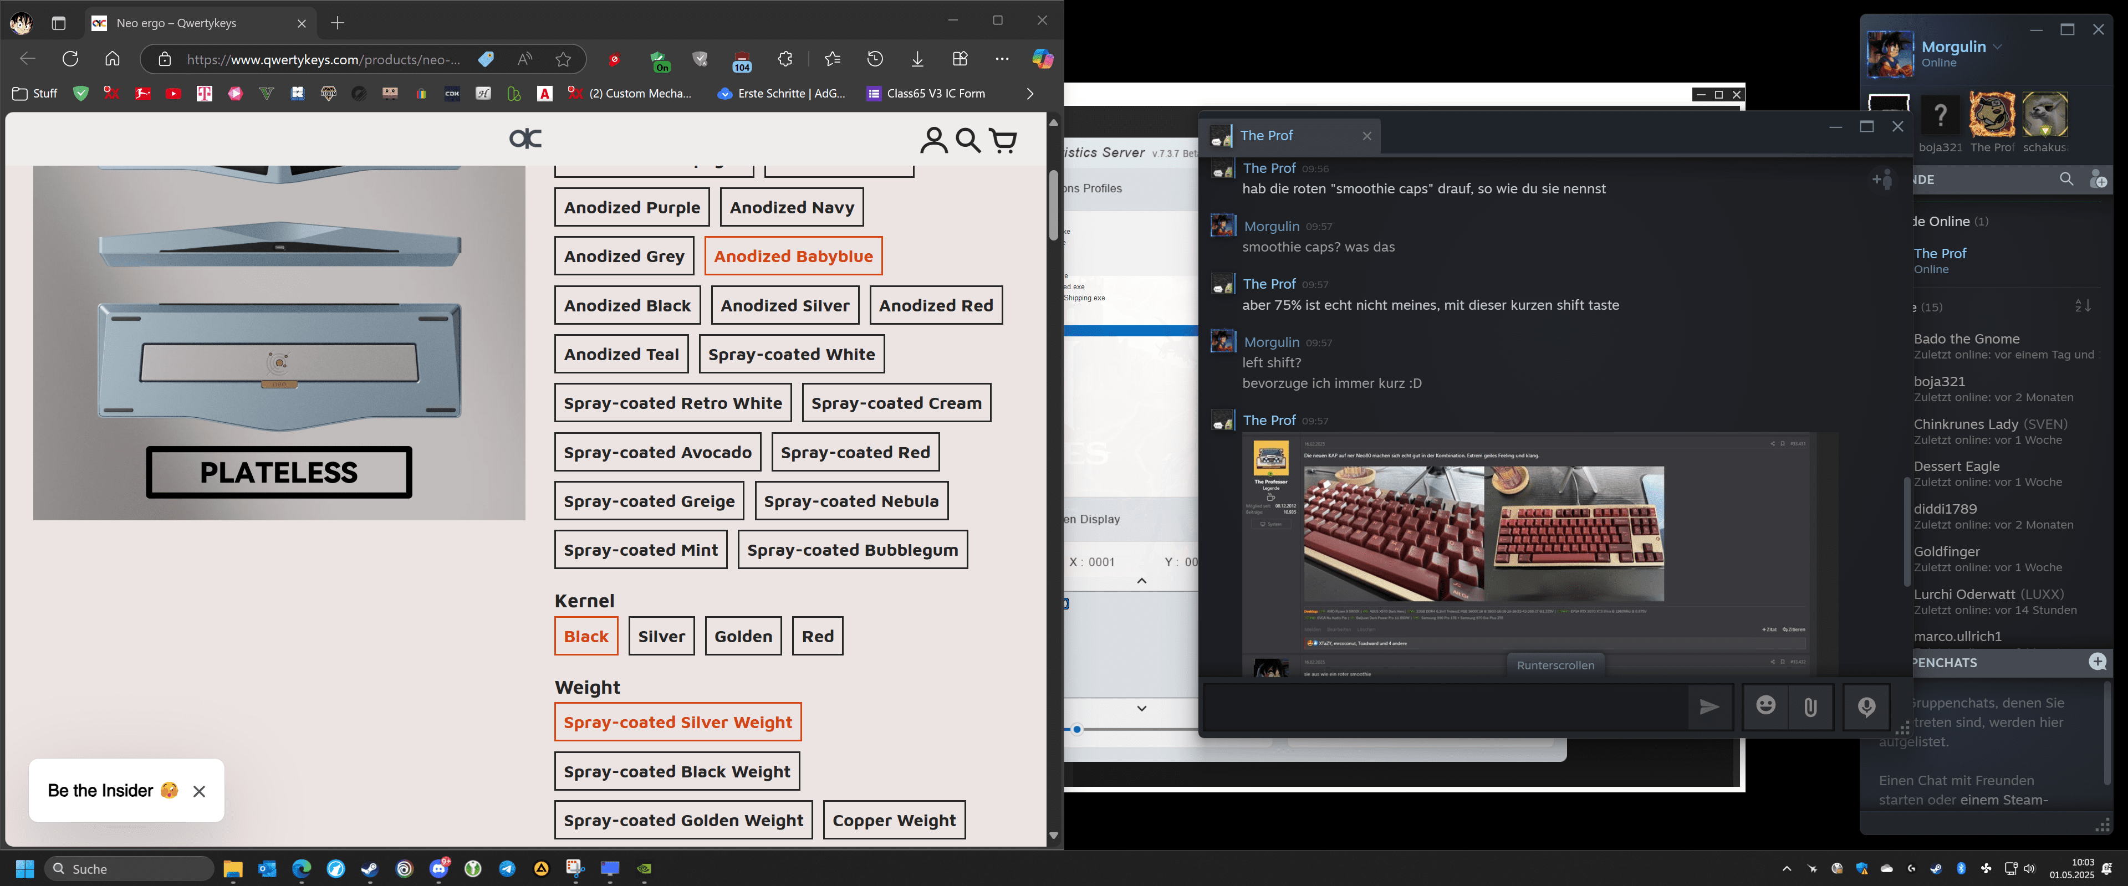Open Edge settings three-dots menu

1002,59
